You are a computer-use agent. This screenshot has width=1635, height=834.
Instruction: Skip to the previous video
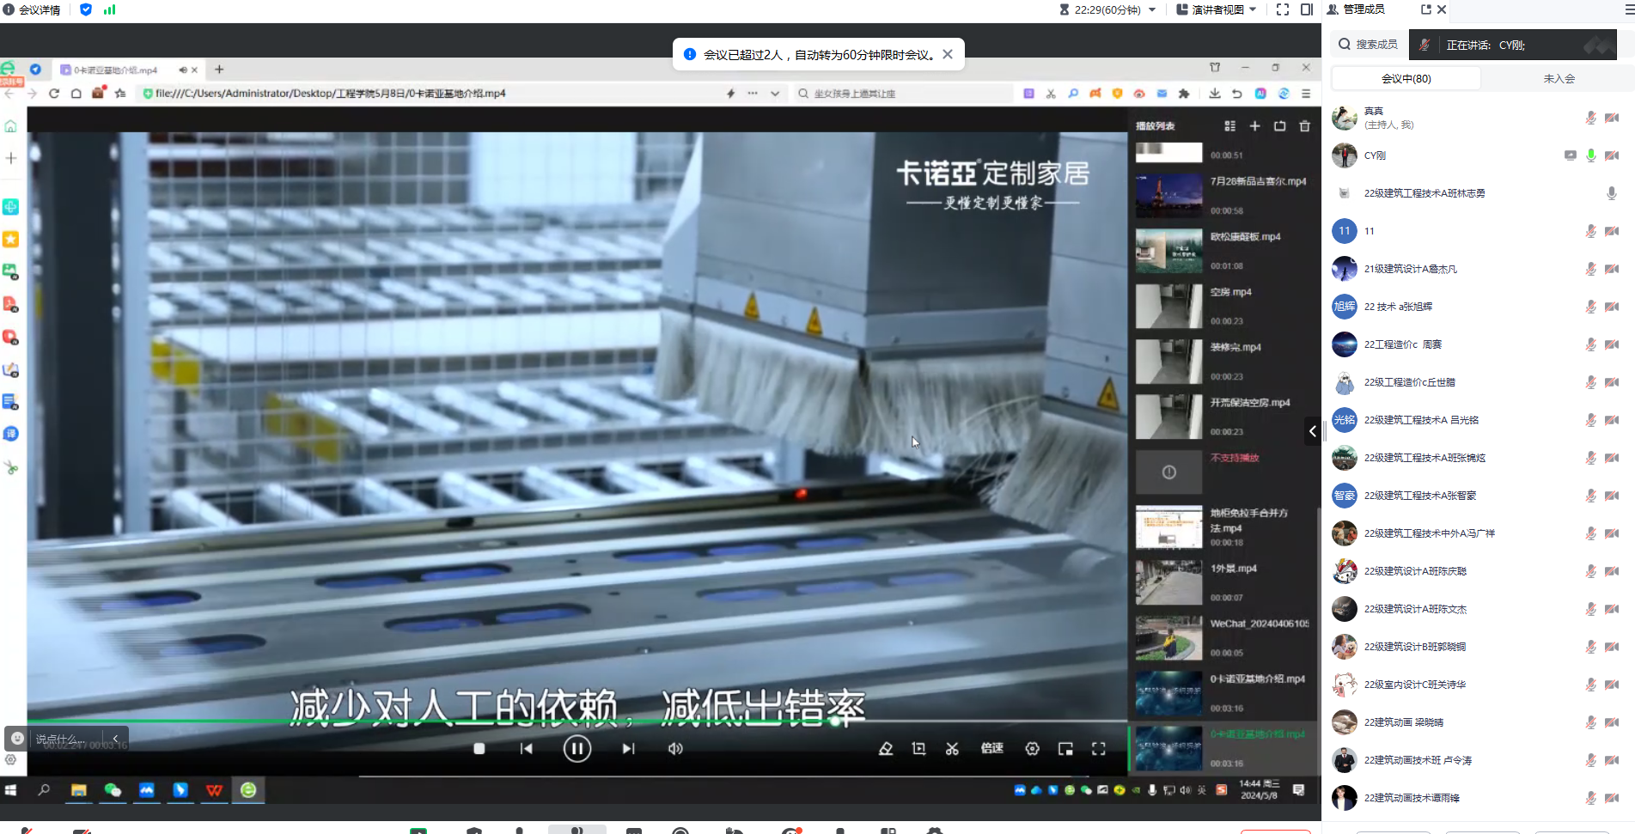(x=527, y=749)
